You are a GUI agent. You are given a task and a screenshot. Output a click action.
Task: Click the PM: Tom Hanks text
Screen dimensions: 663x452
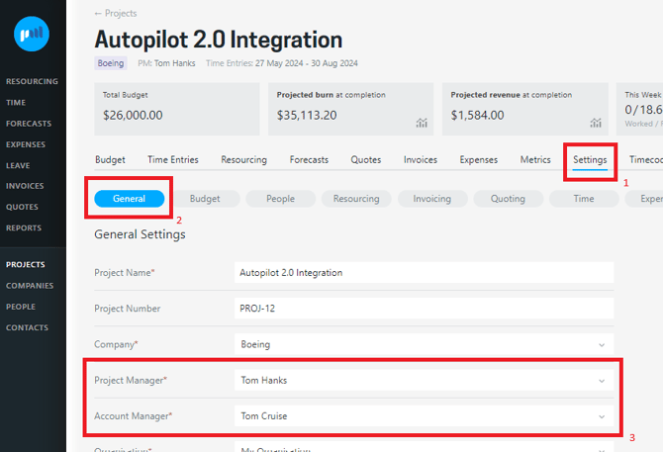click(166, 63)
